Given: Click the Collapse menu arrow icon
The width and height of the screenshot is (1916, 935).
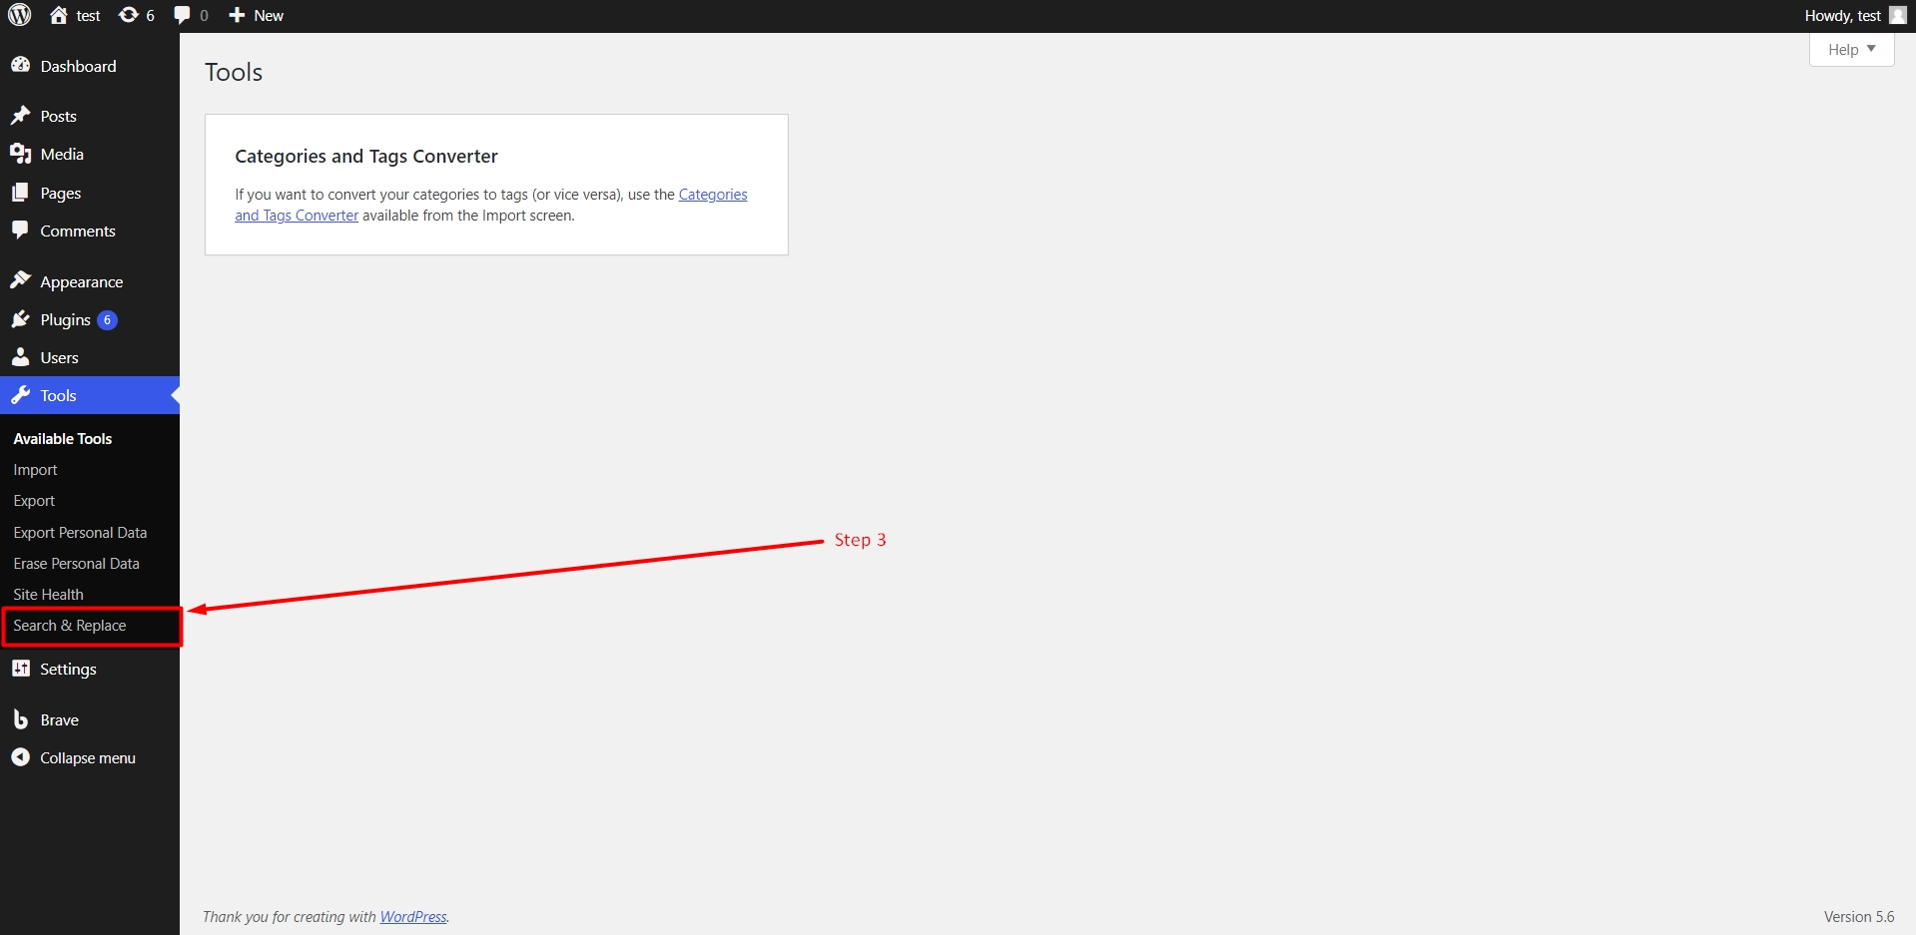Looking at the screenshot, I should pos(20,757).
